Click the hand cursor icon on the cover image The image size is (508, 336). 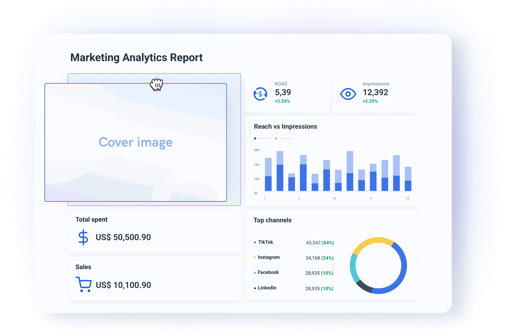(156, 85)
